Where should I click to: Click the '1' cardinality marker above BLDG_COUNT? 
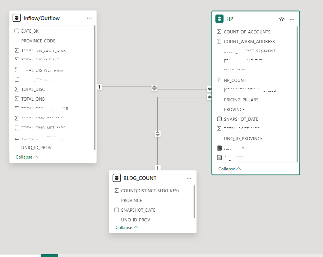tap(158, 168)
